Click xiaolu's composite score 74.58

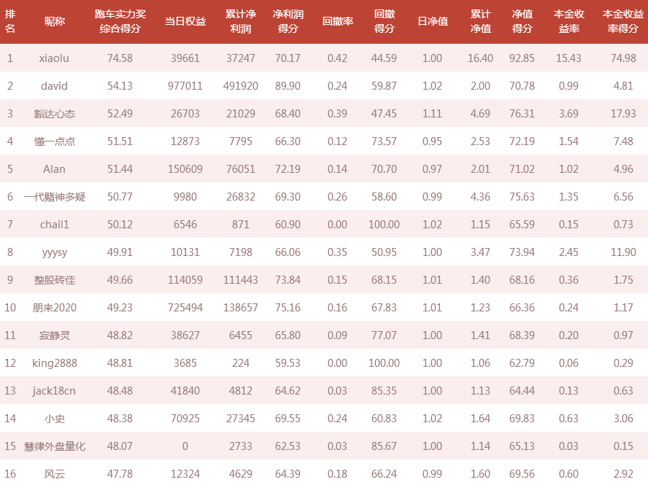[120, 58]
